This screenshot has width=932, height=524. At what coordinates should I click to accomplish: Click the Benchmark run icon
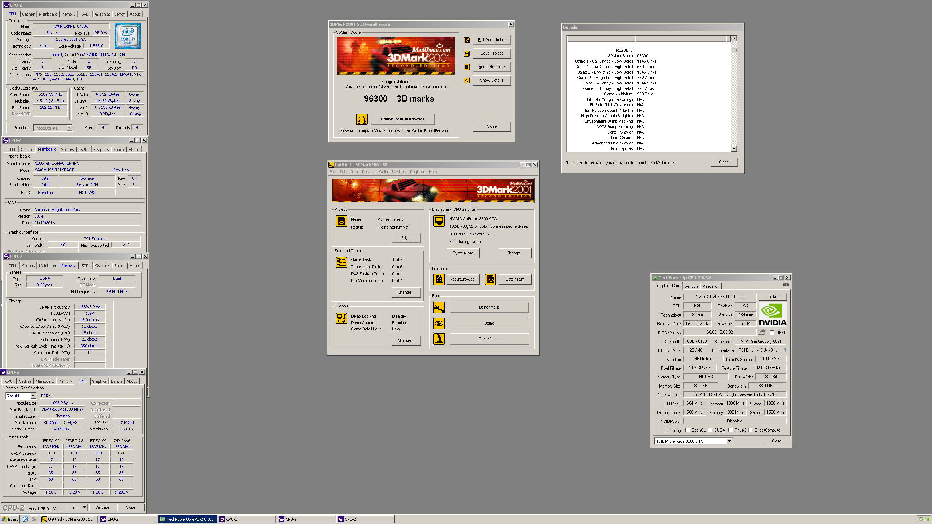click(439, 307)
